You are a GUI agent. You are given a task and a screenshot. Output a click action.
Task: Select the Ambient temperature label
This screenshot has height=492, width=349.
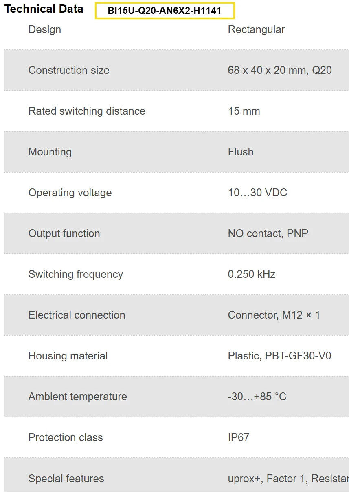pos(77,397)
